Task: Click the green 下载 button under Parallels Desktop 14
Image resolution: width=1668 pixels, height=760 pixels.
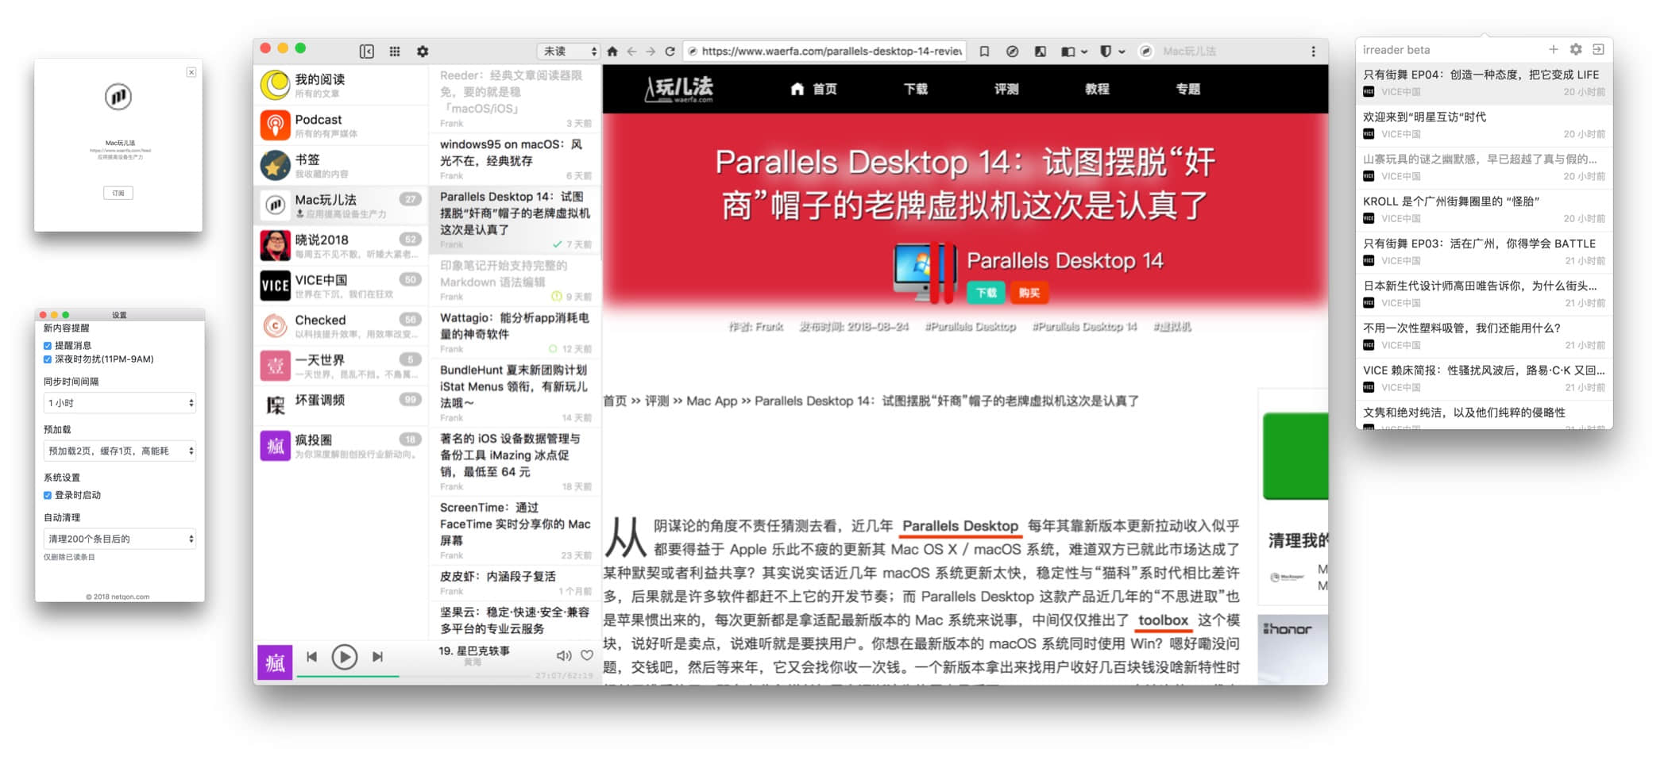Action: [x=986, y=293]
